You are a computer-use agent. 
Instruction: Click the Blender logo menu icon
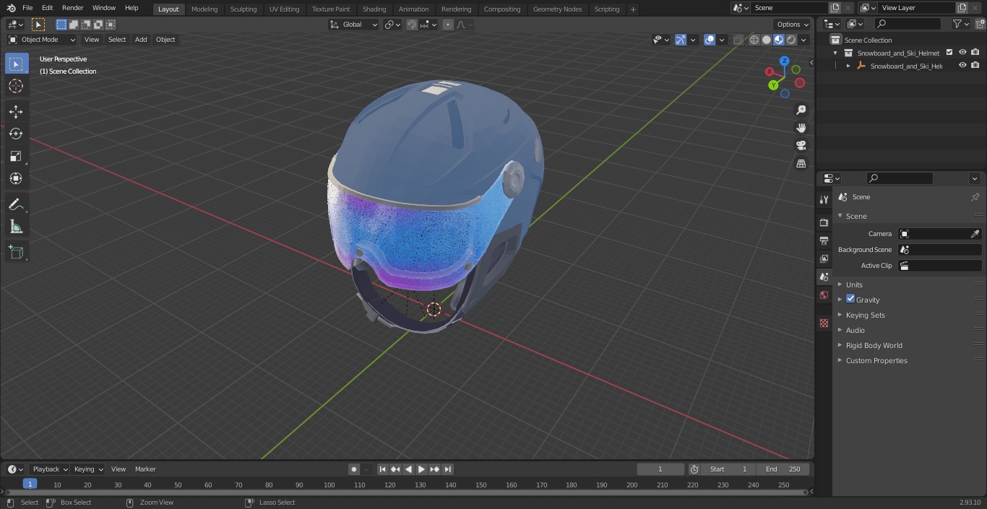11,8
